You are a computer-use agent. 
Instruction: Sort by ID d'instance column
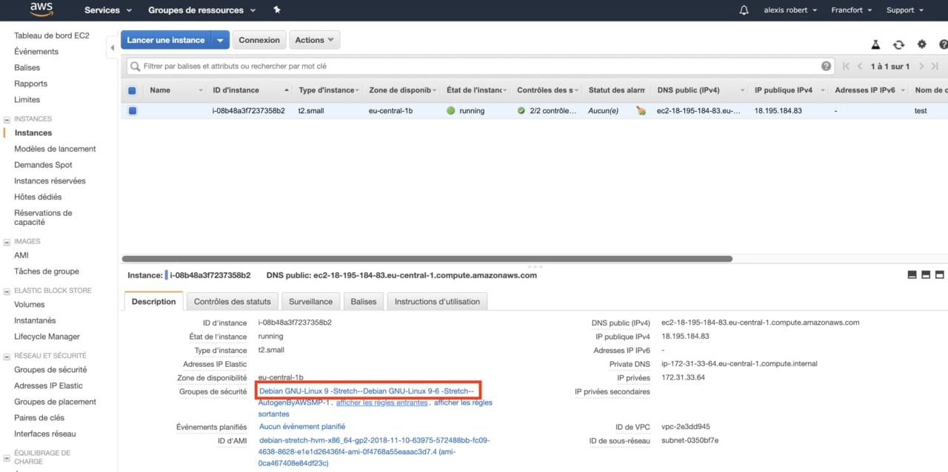236,90
